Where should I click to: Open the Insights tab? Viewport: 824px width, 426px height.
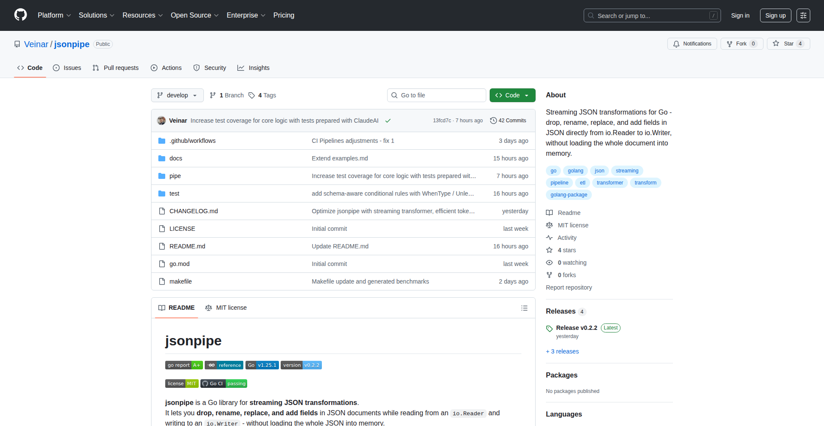click(254, 68)
